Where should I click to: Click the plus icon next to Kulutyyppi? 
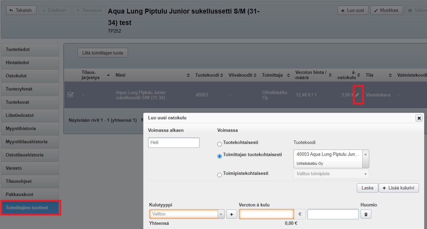point(232,214)
